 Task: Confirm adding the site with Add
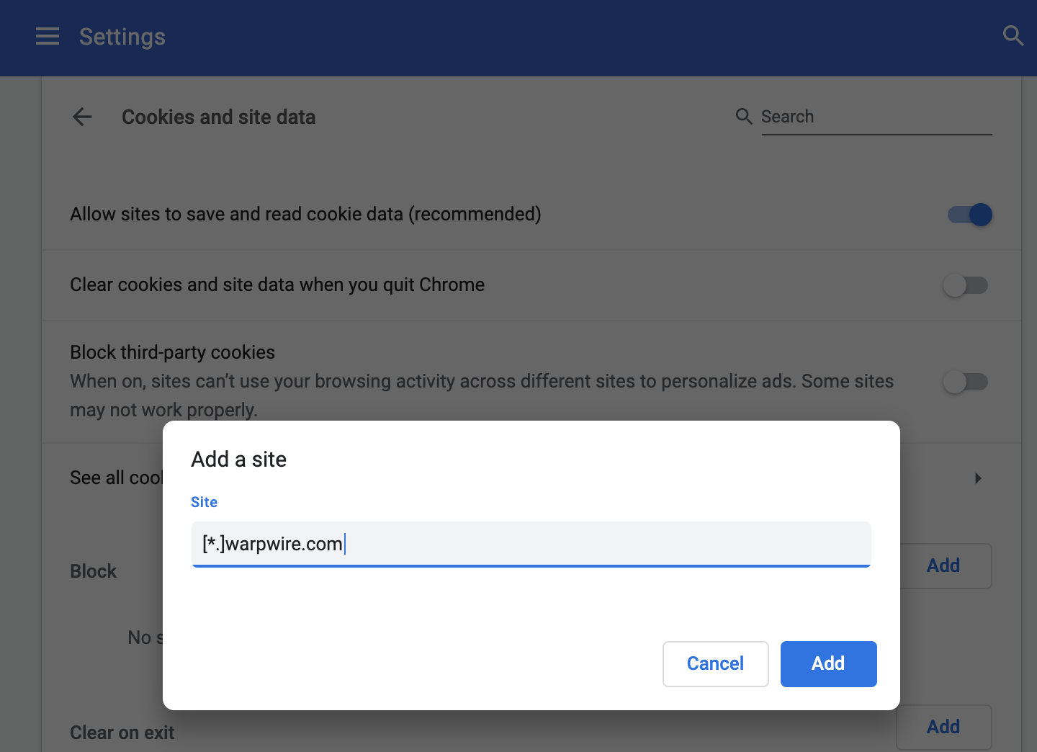828,664
